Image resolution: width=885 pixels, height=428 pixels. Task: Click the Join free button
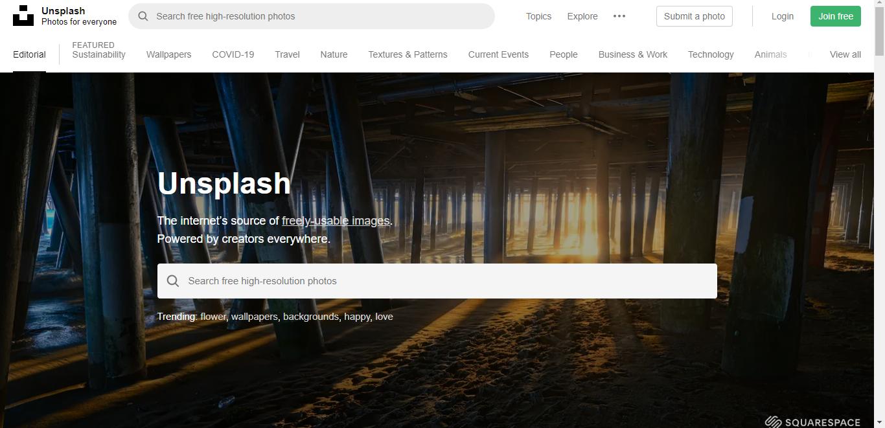(x=835, y=16)
